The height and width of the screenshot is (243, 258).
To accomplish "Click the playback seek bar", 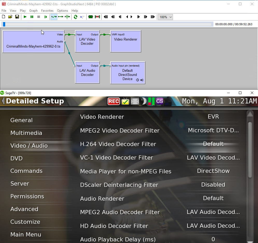I will (x=108, y=24).
